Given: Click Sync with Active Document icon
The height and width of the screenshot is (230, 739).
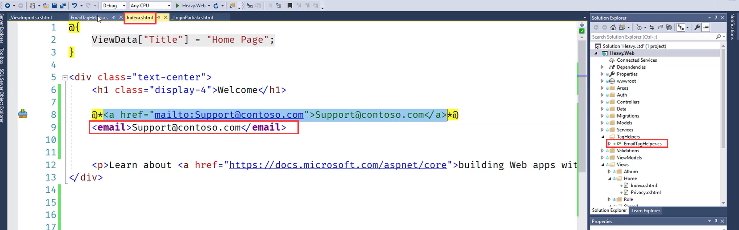Looking at the screenshot, I should 651,28.
